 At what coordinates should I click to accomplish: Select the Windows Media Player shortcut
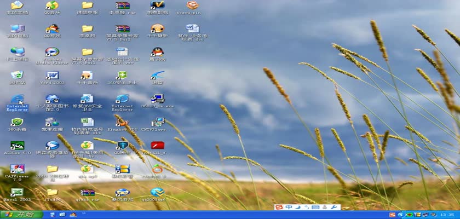pyautogui.click(x=52, y=56)
